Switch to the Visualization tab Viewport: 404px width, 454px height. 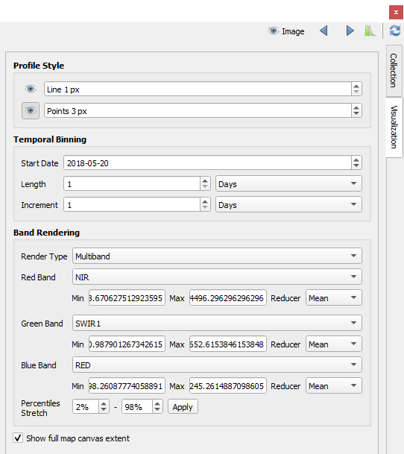coord(394,127)
